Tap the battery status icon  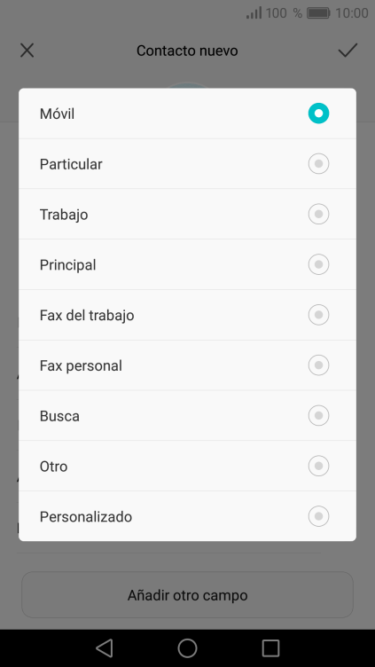[x=318, y=13]
